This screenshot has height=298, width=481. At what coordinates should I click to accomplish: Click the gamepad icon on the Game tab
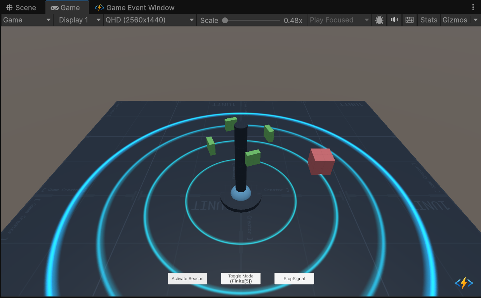(x=55, y=8)
